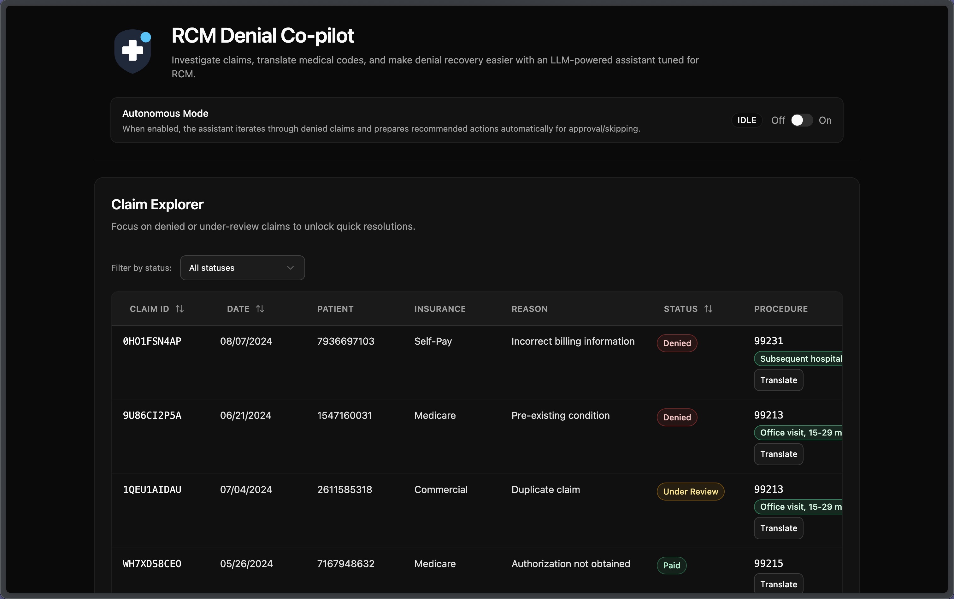Screen dimensions: 954x599
Task: Sort by Status arrows icon
Action: pos(708,309)
